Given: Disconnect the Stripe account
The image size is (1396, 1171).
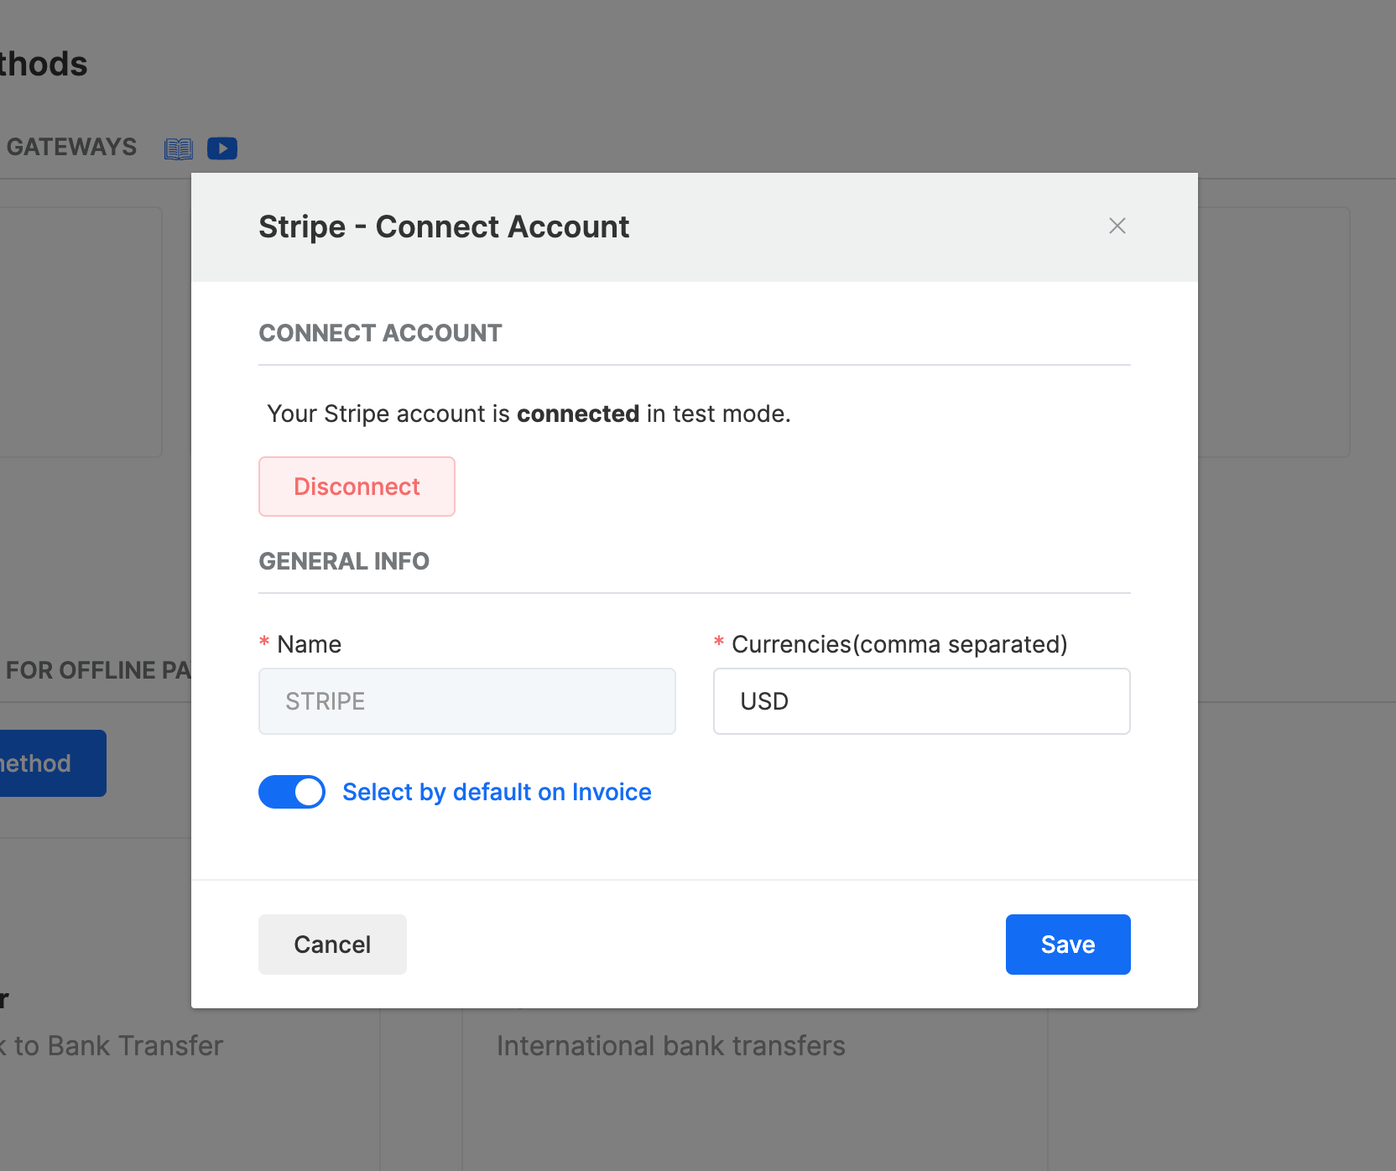Looking at the screenshot, I should [x=357, y=487].
